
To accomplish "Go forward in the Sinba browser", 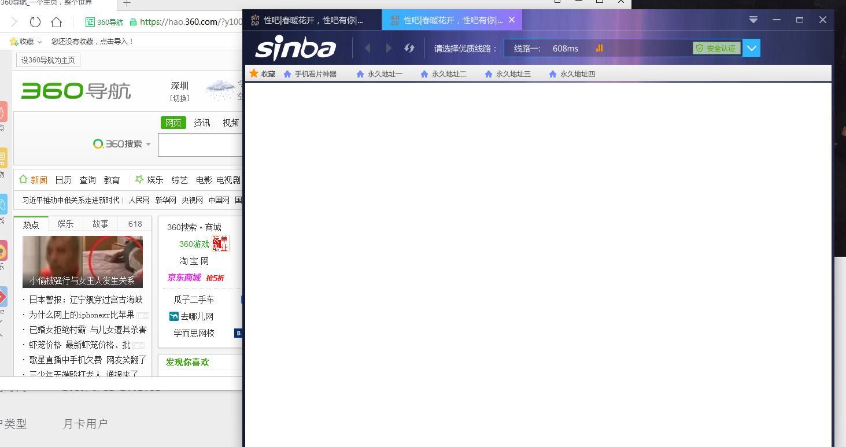I will 389,49.
